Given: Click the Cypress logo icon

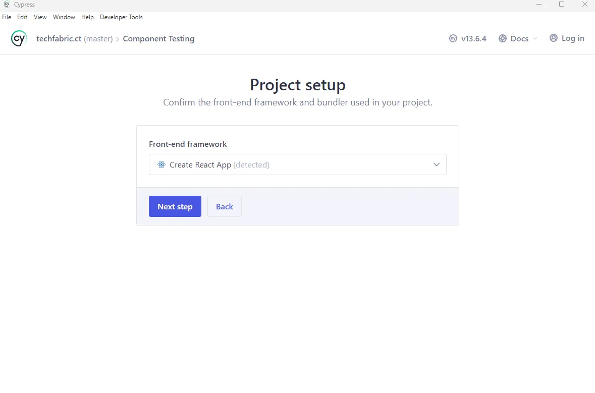Looking at the screenshot, I should [18, 38].
